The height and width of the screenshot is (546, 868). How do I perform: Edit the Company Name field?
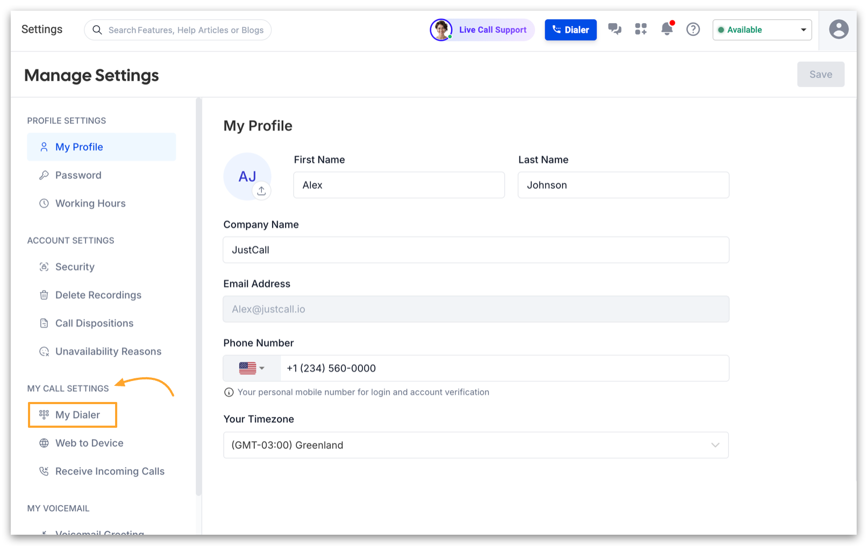(x=476, y=250)
